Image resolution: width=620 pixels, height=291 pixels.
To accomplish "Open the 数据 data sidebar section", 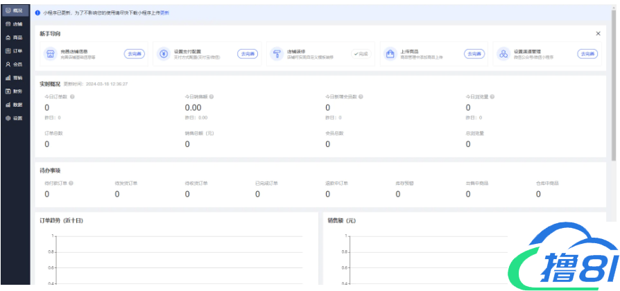I will tap(14, 105).
